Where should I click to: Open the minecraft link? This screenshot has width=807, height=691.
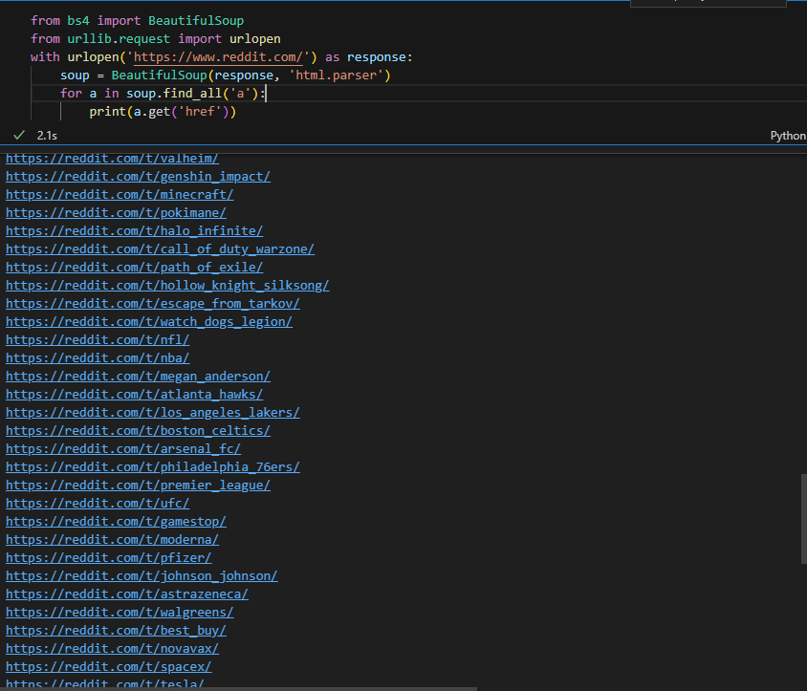(120, 194)
